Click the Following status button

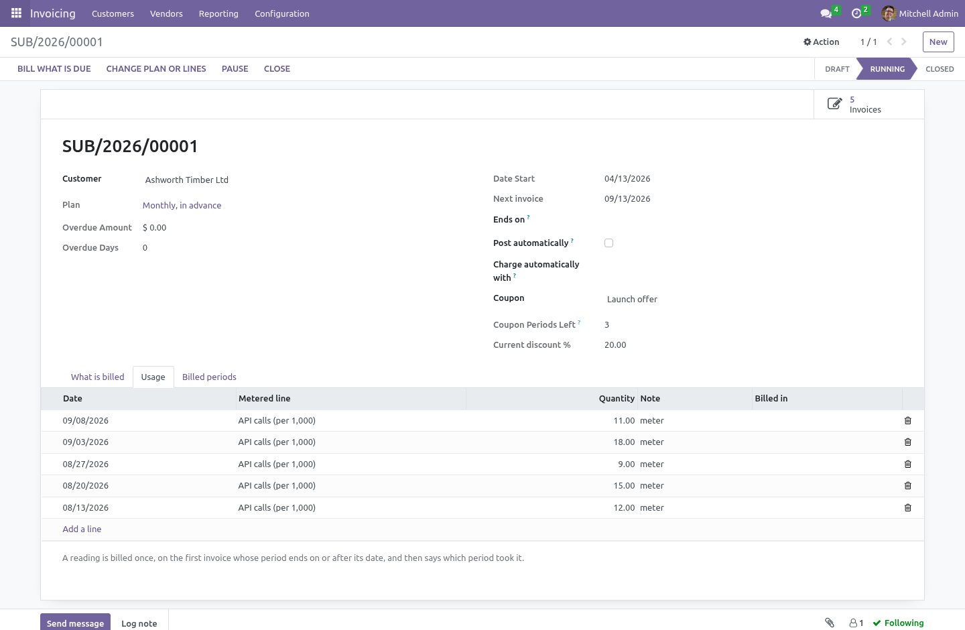[898, 623]
